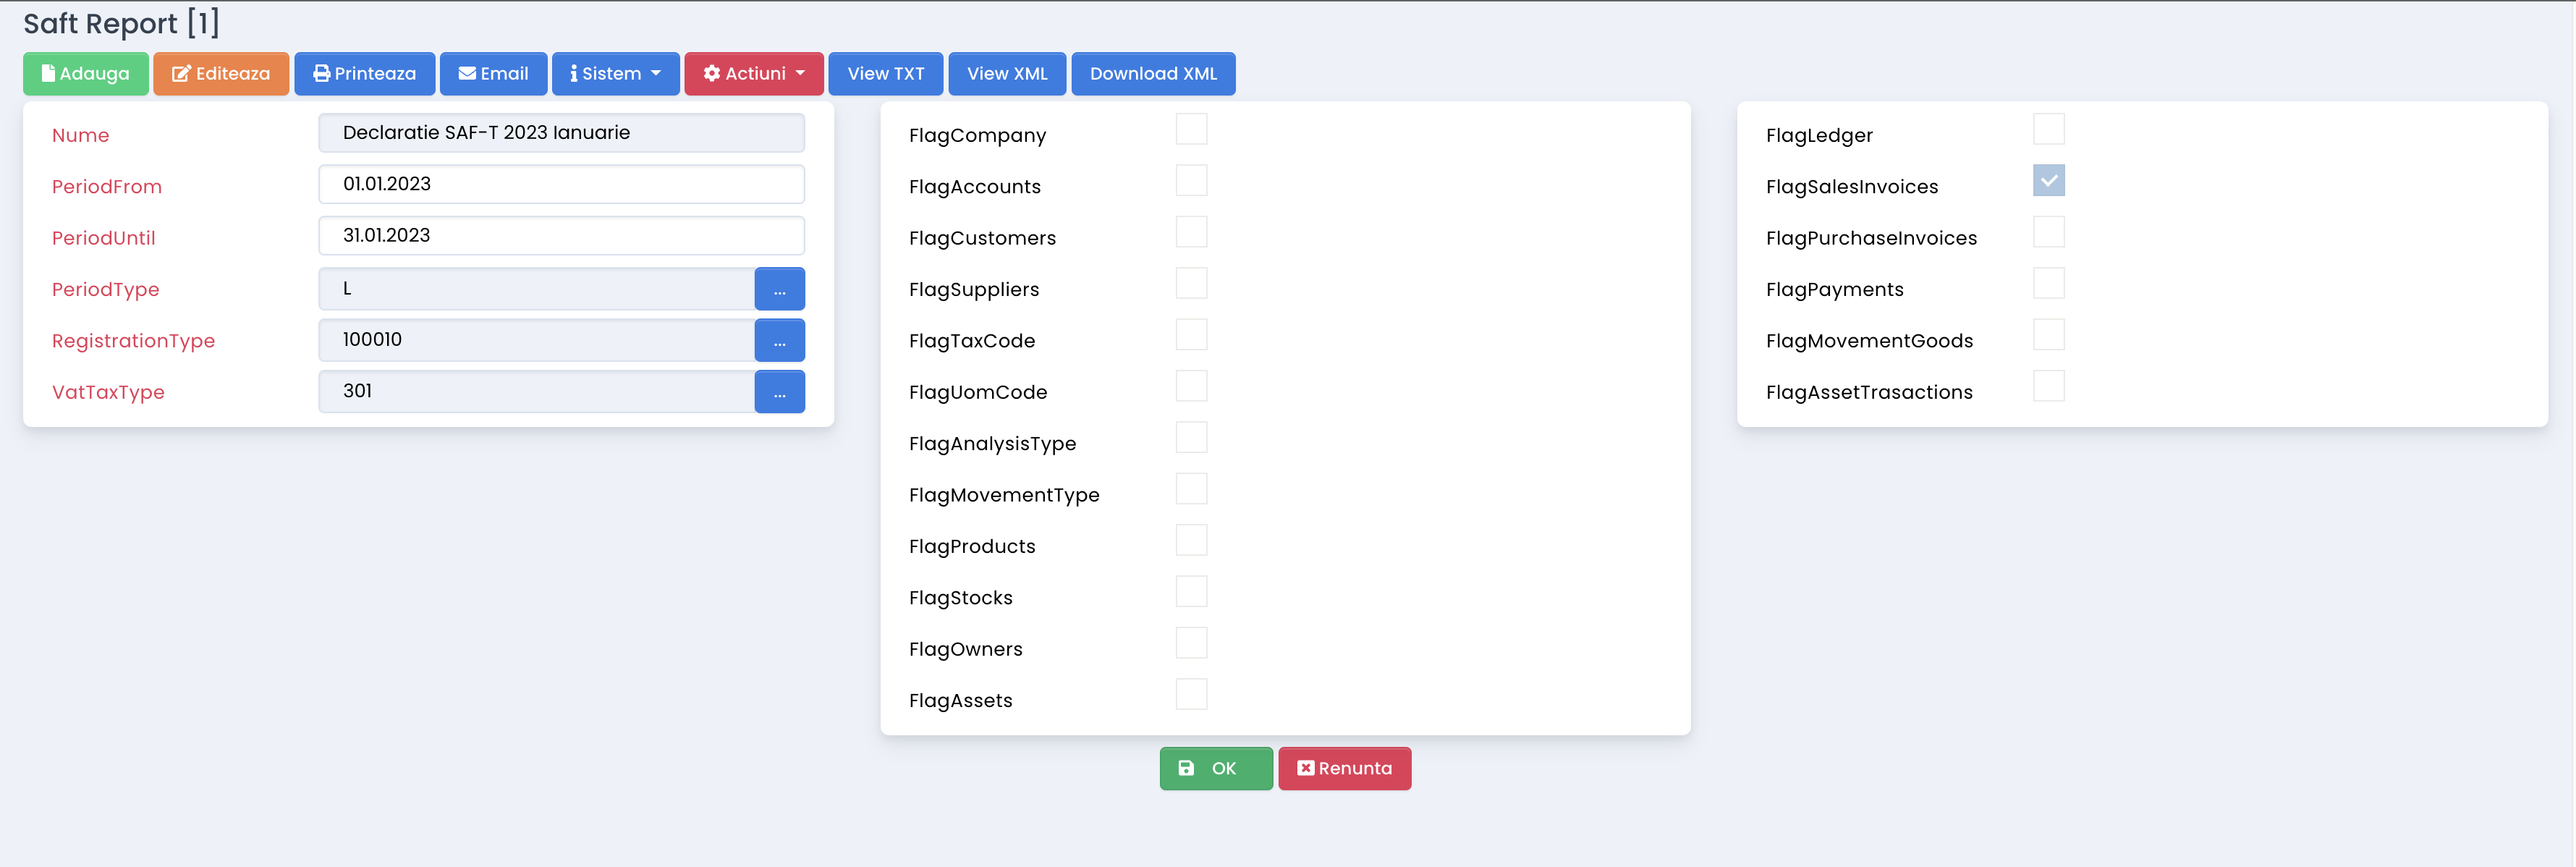Screen dimensions: 2576x867
Task: Click the Editeaza pencil icon
Action: pyautogui.click(x=181, y=73)
